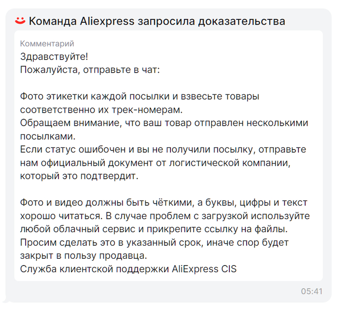
Task: Click the line starting "Фото этикетки каждой посылки"
Action: click(x=140, y=96)
